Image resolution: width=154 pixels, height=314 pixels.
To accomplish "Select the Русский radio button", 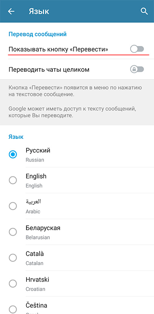I will 13,154.
